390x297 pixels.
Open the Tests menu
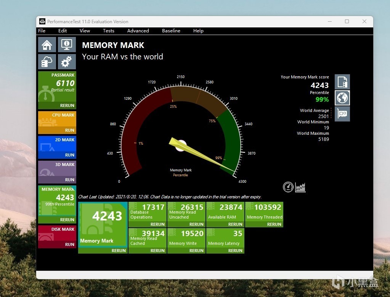click(108, 31)
